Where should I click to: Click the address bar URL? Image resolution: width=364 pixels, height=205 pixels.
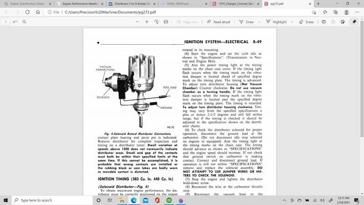click(x=110, y=12)
